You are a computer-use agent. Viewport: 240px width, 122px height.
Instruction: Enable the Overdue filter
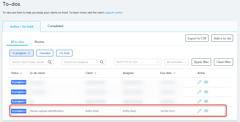point(45,53)
